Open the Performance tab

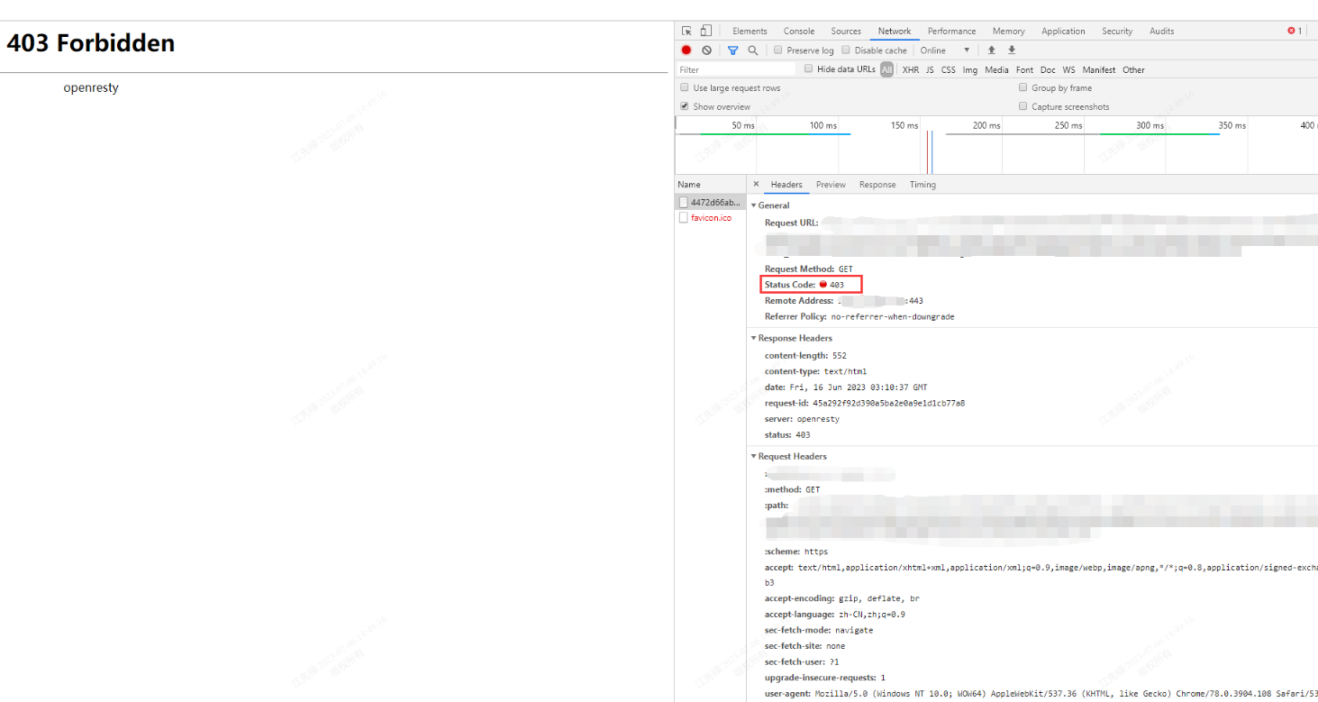click(951, 31)
